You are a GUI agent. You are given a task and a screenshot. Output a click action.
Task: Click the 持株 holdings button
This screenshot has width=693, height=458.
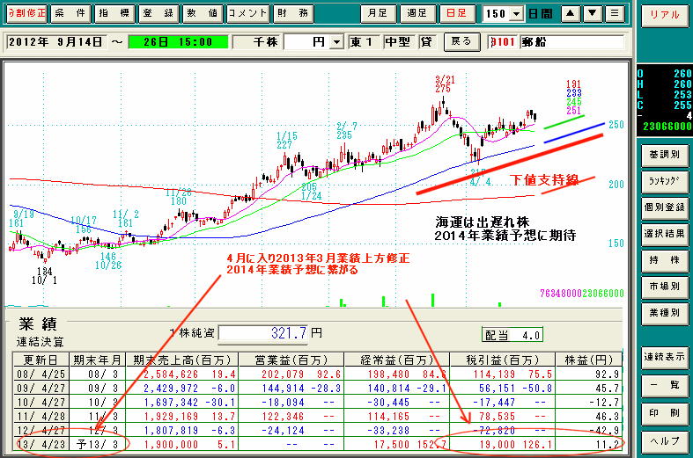664,260
